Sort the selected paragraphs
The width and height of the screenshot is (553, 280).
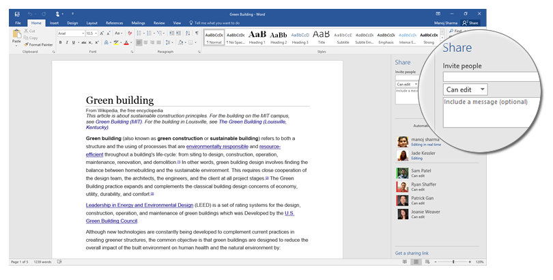pyautogui.click(x=188, y=33)
